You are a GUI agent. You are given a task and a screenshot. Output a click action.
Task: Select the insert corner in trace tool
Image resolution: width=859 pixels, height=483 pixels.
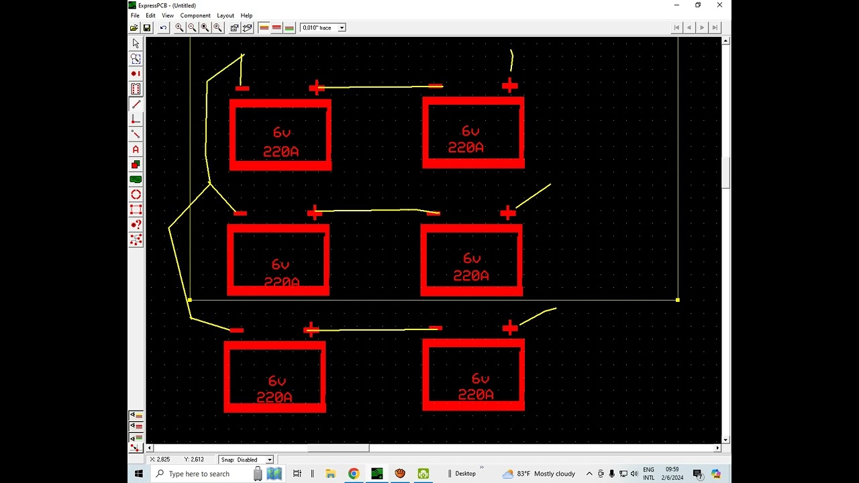[136, 119]
